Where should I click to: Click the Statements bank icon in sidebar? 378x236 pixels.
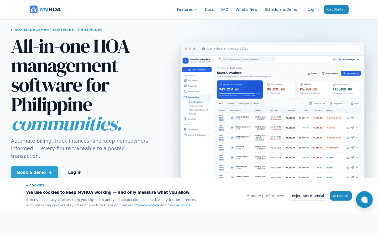tap(185, 130)
